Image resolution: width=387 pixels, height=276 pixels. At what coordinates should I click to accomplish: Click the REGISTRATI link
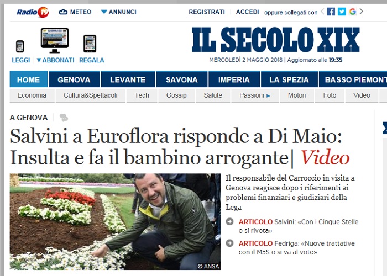(207, 12)
